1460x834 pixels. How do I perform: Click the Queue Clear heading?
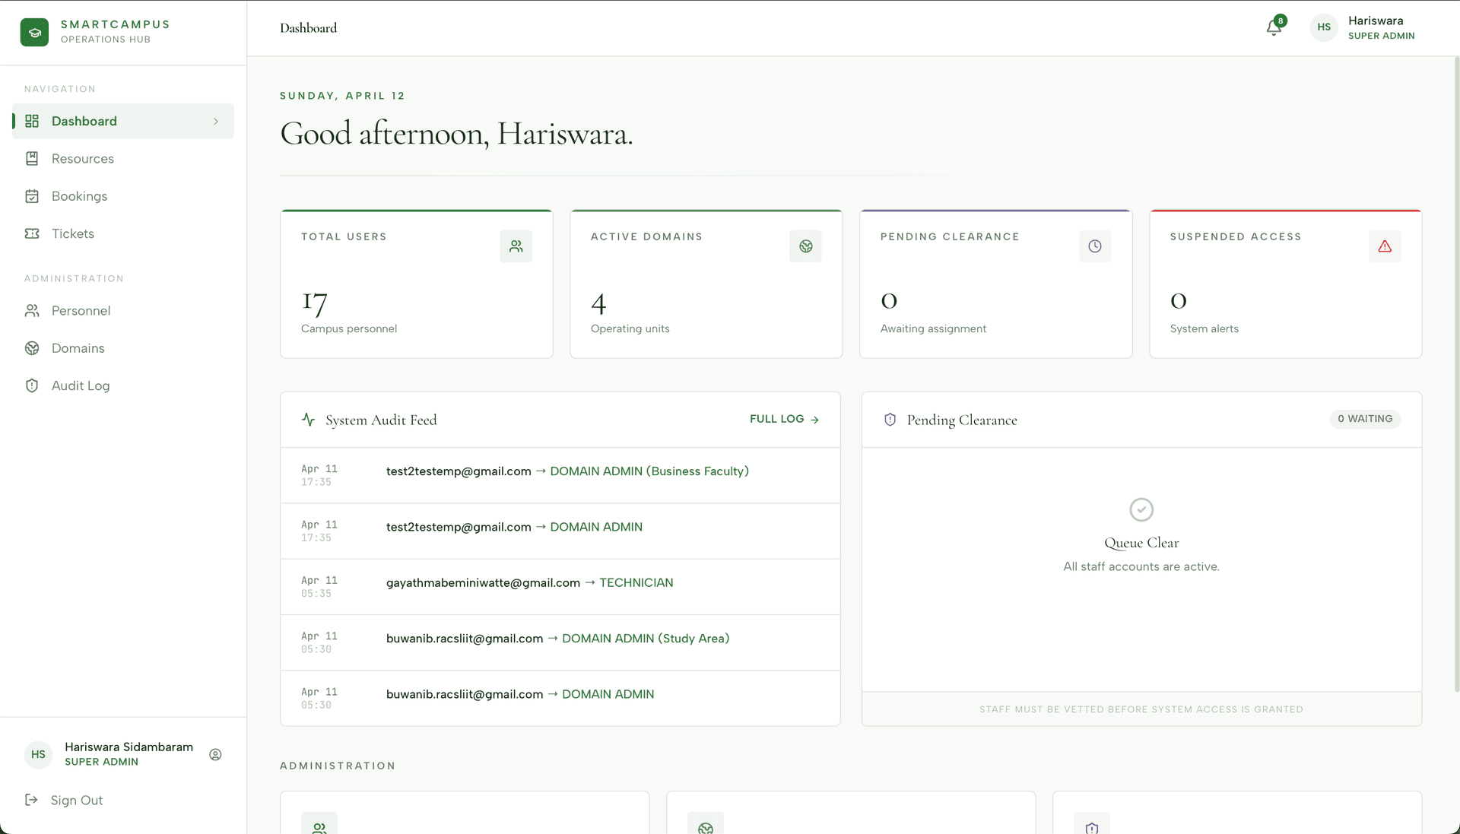point(1141,543)
